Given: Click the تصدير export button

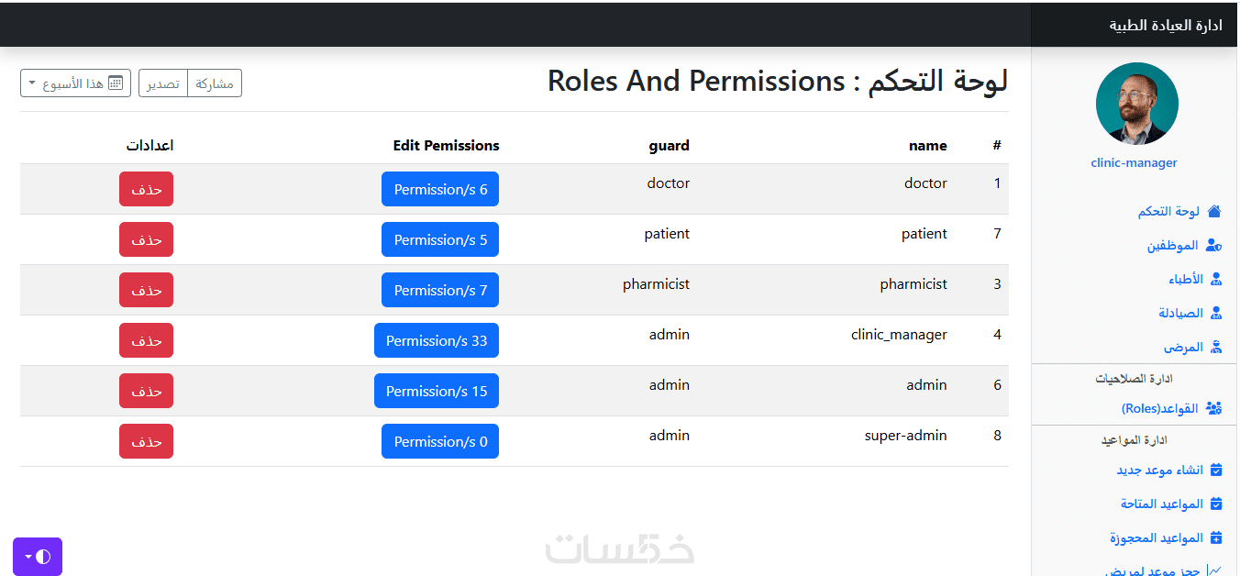Looking at the screenshot, I should click(x=163, y=83).
